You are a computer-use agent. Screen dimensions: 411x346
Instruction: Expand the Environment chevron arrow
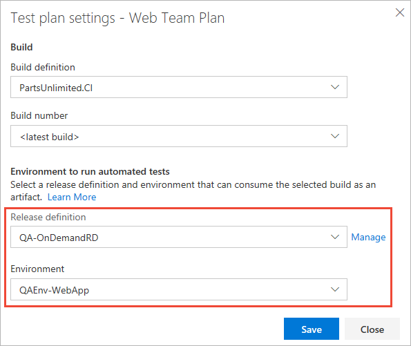click(x=335, y=289)
